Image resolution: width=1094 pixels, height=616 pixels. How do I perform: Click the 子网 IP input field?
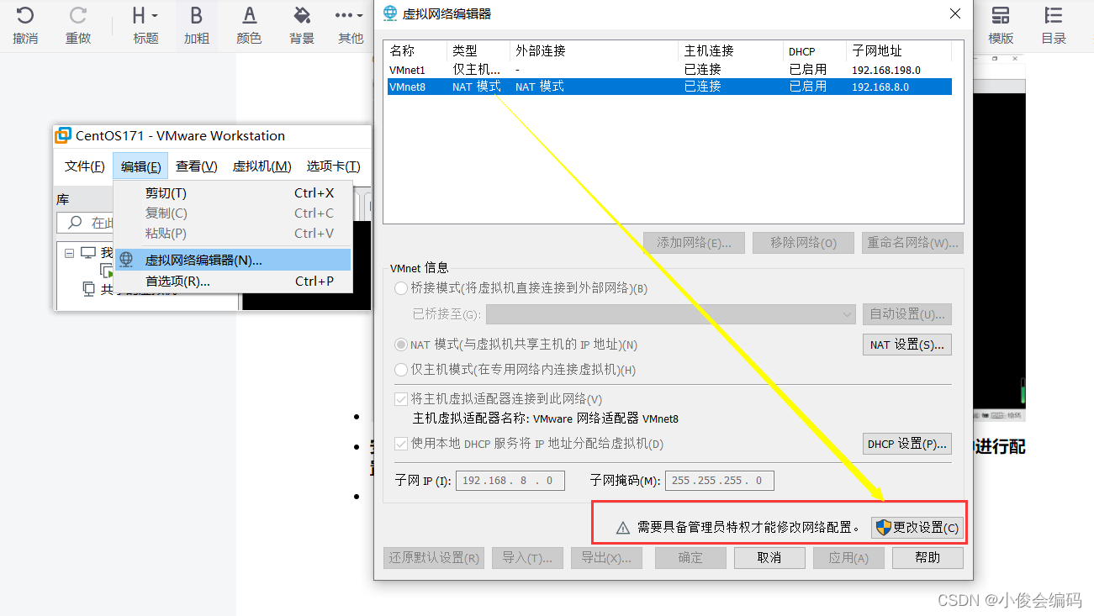point(510,481)
